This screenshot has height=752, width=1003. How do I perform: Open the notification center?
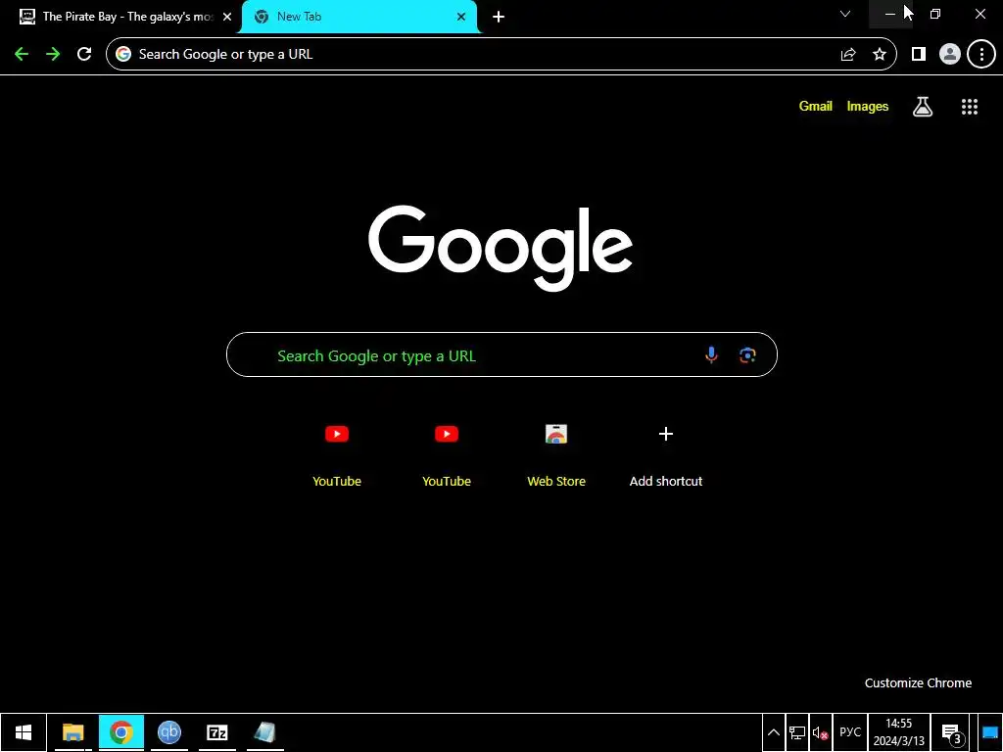click(x=951, y=733)
